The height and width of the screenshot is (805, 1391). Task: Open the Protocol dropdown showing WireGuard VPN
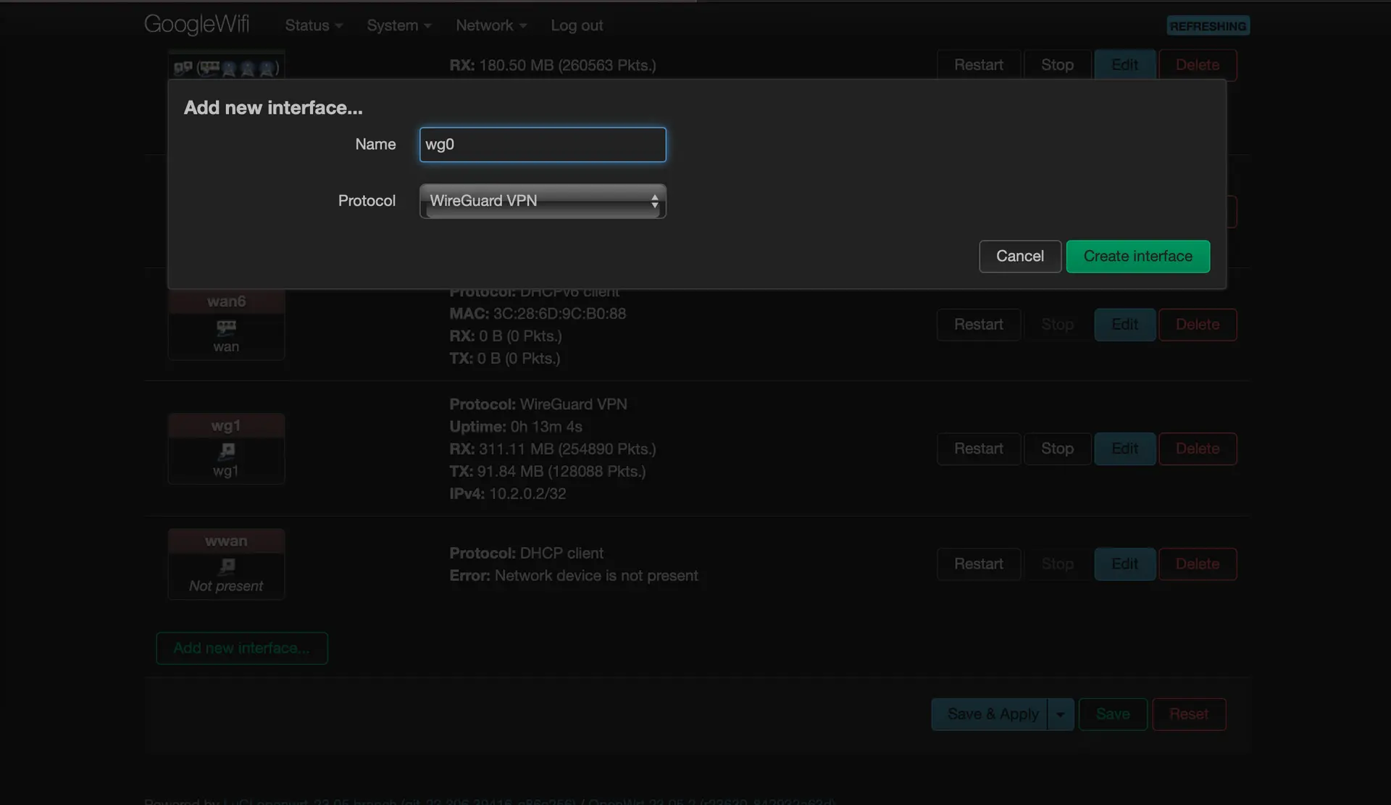pos(543,201)
